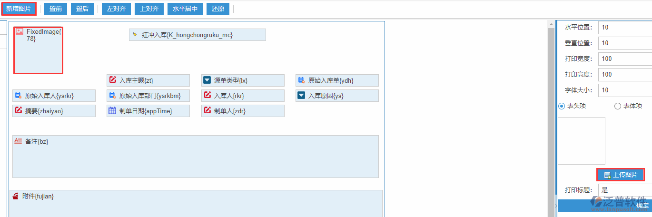Click calendar icon of 制单日期{appTime}
This screenshot has width=652, height=217.
click(x=112, y=110)
